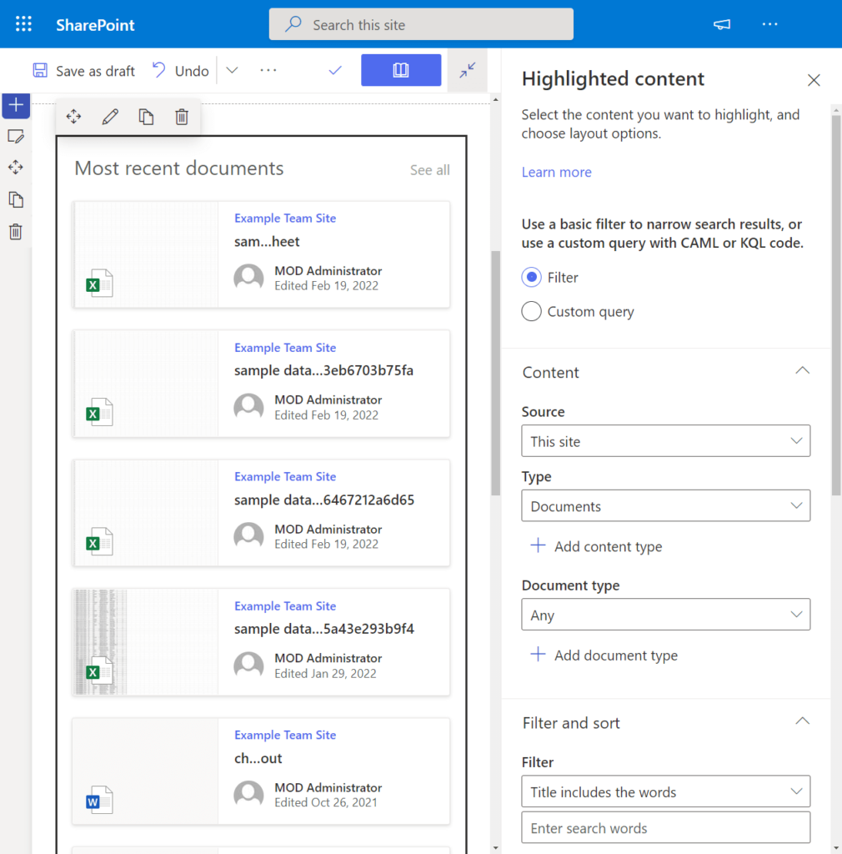Close the Highlighted content pane
Image resolution: width=842 pixels, height=854 pixels.
point(814,80)
